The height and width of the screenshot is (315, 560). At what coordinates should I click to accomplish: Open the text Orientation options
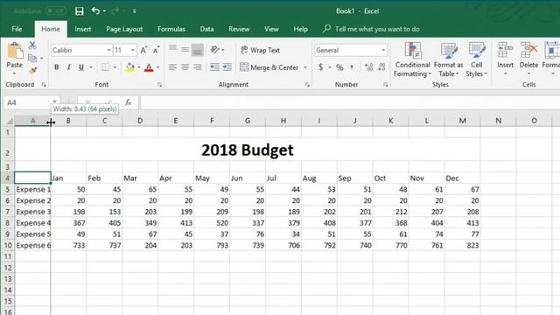[215, 50]
